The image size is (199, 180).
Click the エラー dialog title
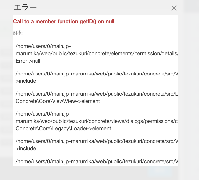click(x=25, y=7)
